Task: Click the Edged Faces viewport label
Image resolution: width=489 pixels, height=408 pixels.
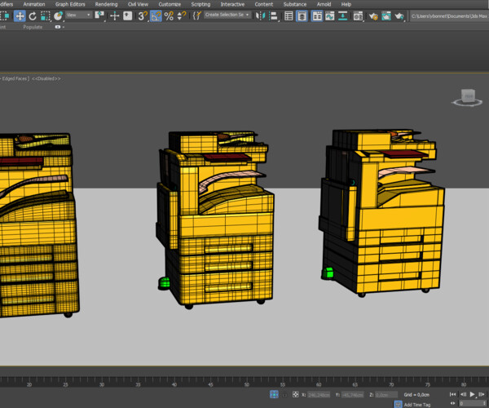Action: pos(15,78)
